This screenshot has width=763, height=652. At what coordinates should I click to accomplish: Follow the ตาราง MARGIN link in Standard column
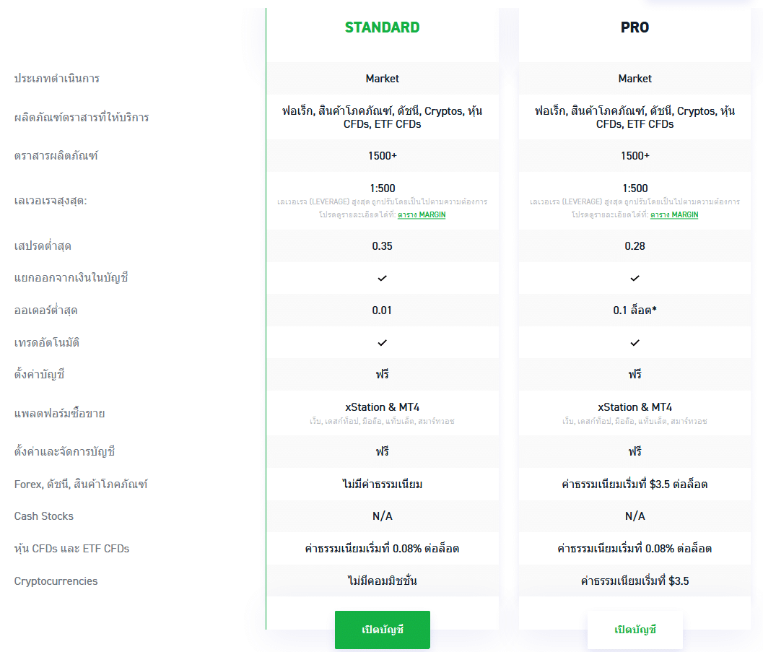click(x=422, y=214)
